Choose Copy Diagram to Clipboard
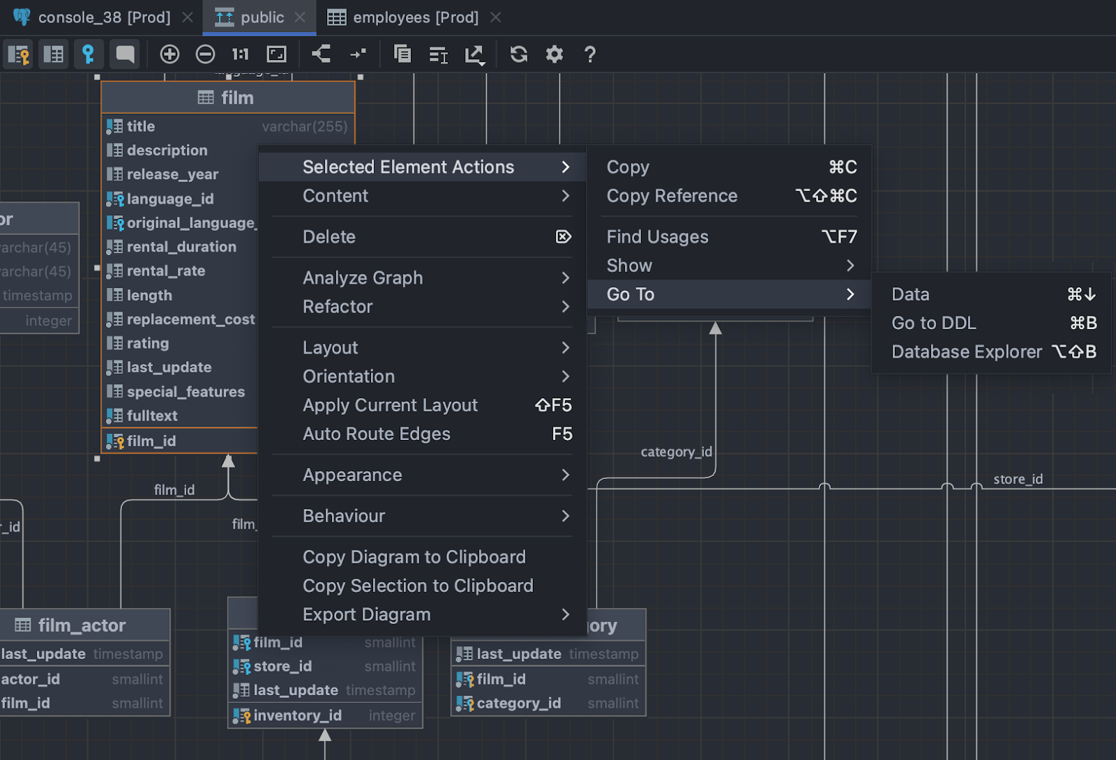Screen dimensions: 1116x760 [x=414, y=557]
